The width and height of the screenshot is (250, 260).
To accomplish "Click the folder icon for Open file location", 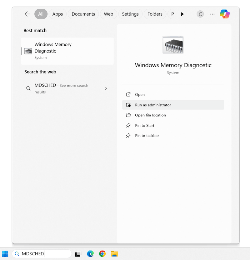I will [128, 115].
